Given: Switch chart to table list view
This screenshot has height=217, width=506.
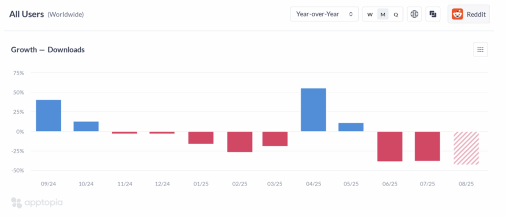Looking at the screenshot, I should [x=480, y=50].
